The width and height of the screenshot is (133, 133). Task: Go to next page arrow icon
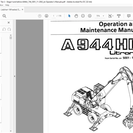click(x=47, y=16)
